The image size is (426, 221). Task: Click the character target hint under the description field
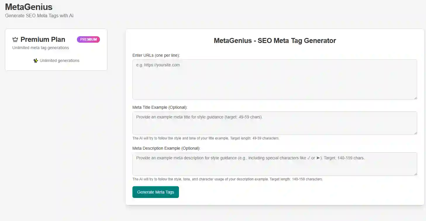[x=228, y=179]
